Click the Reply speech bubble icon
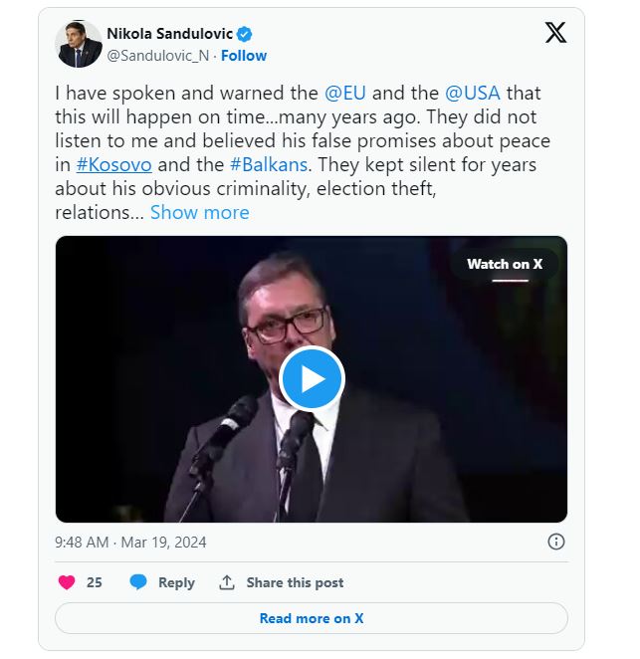This screenshot has width=640, height=659. 138,582
